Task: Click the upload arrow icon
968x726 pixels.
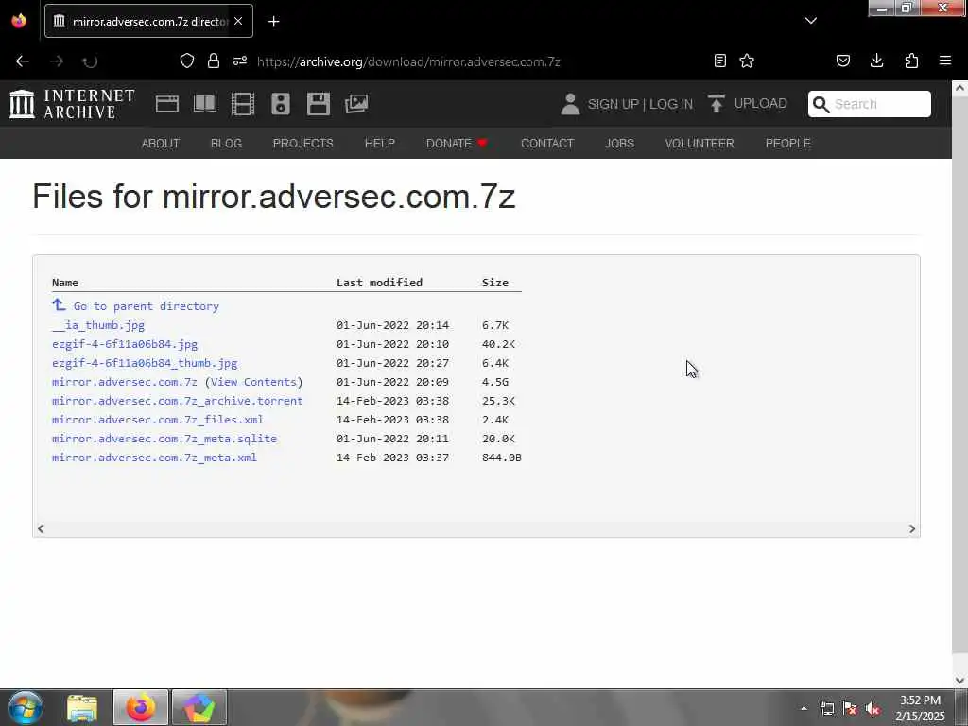Action: point(717,104)
